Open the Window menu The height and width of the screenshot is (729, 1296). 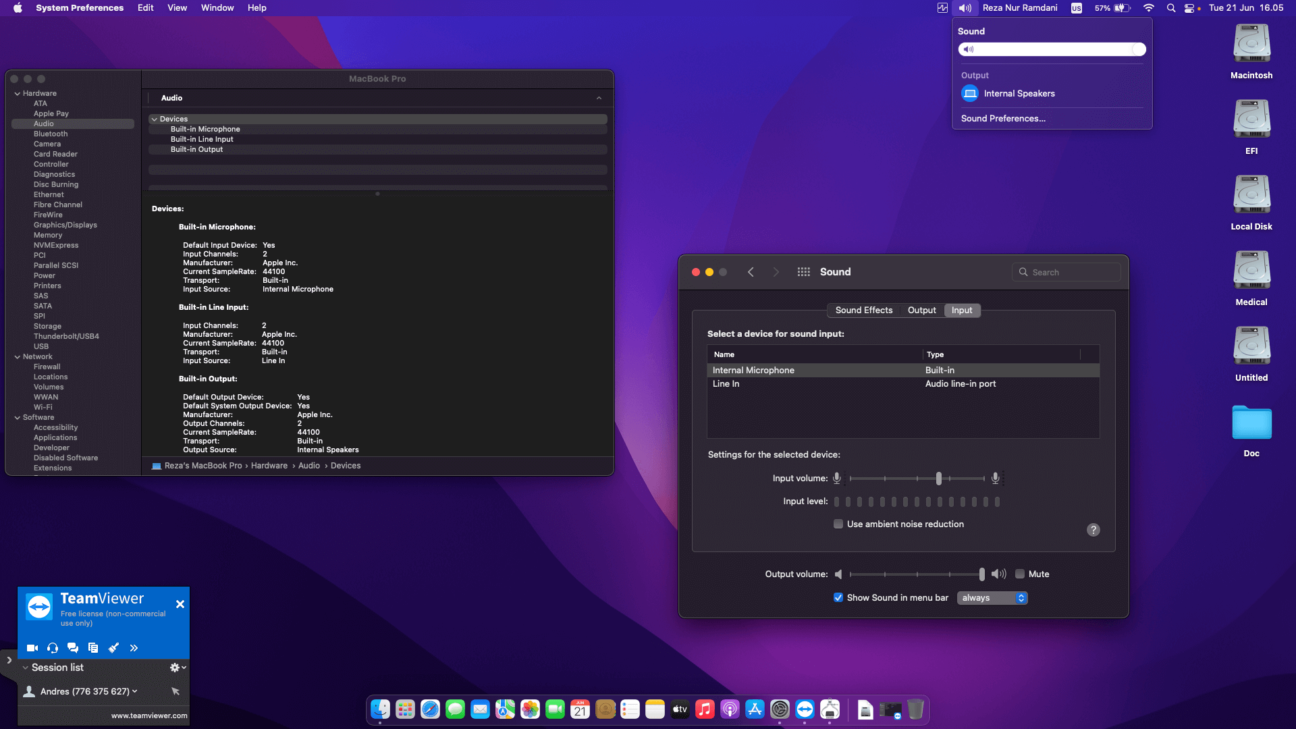[217, 7]
